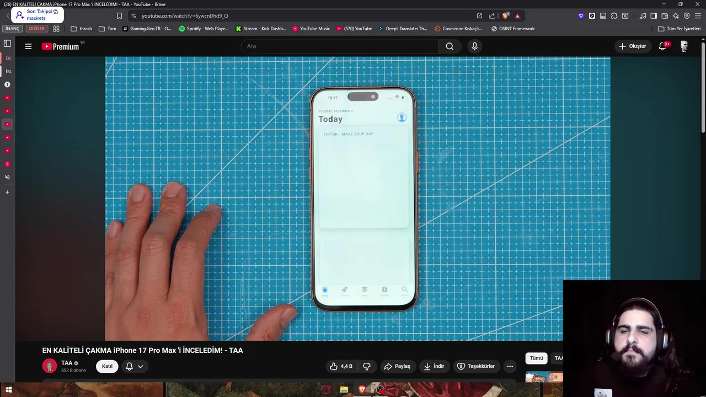Add a new tab with the plus in the sidebar

7,192
